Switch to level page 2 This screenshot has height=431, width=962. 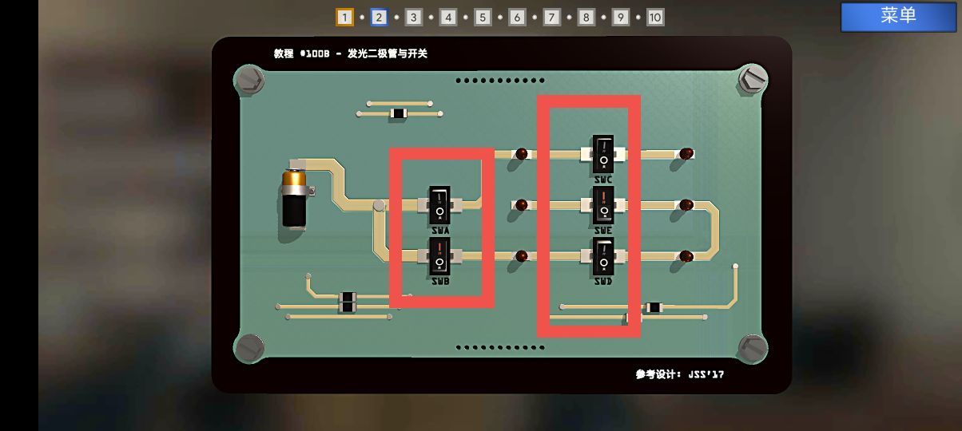[x=379, y=17]
